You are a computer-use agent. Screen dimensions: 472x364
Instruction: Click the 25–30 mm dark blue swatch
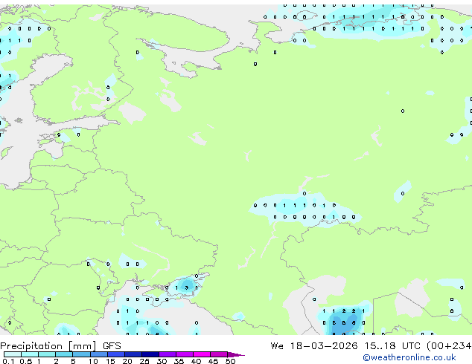(x=150, y=354)
